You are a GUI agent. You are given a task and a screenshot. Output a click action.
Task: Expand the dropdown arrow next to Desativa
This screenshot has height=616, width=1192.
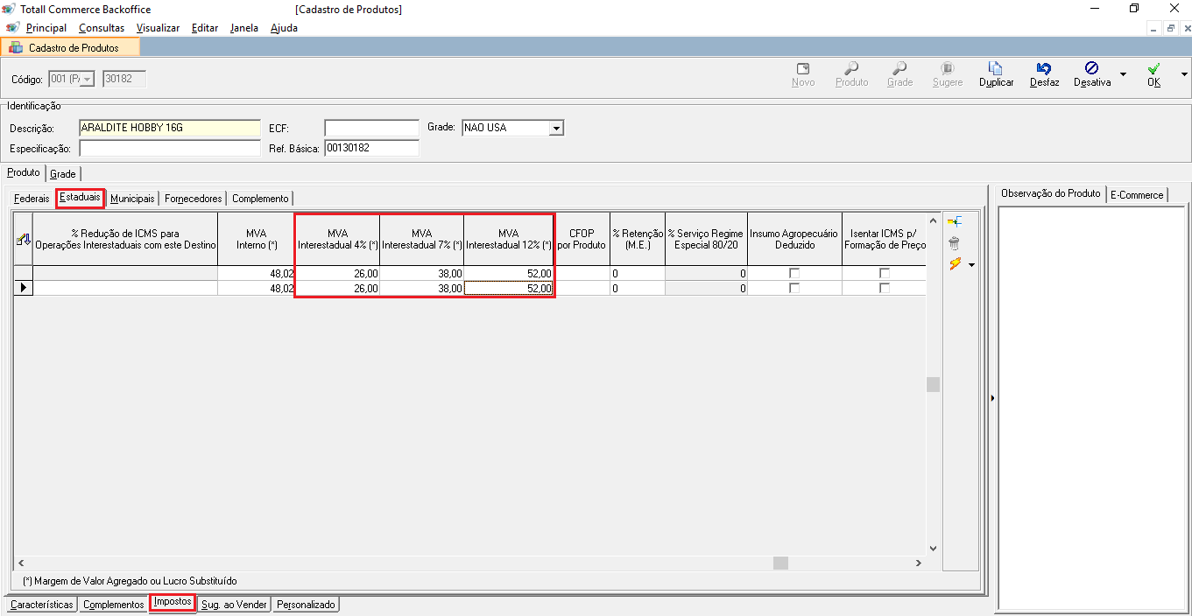(x=1123, y=74)
